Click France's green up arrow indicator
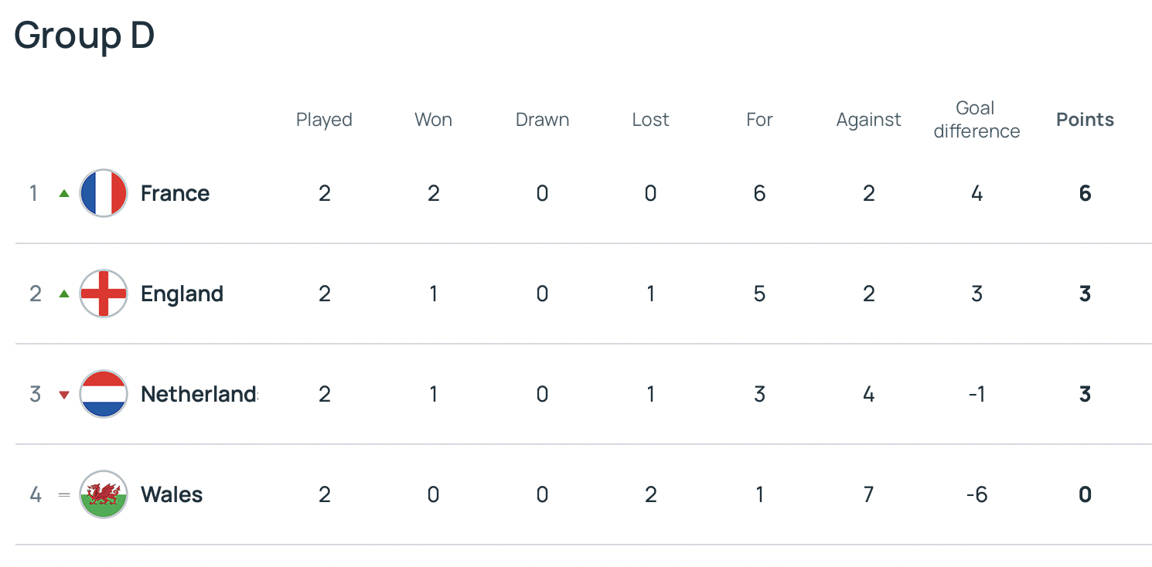This screenshot has width=1152, height=567. 64,193
